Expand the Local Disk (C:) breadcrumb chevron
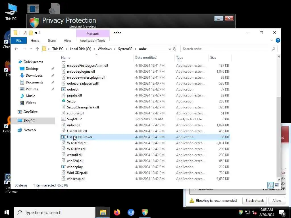 pyautogui.click(x=94, y=49)
